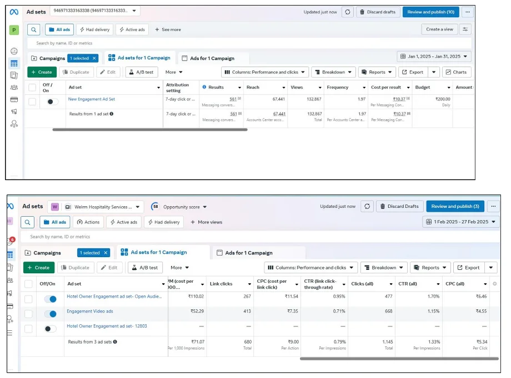
Task: Click the Actions filter chip
Action: [88, 222]
